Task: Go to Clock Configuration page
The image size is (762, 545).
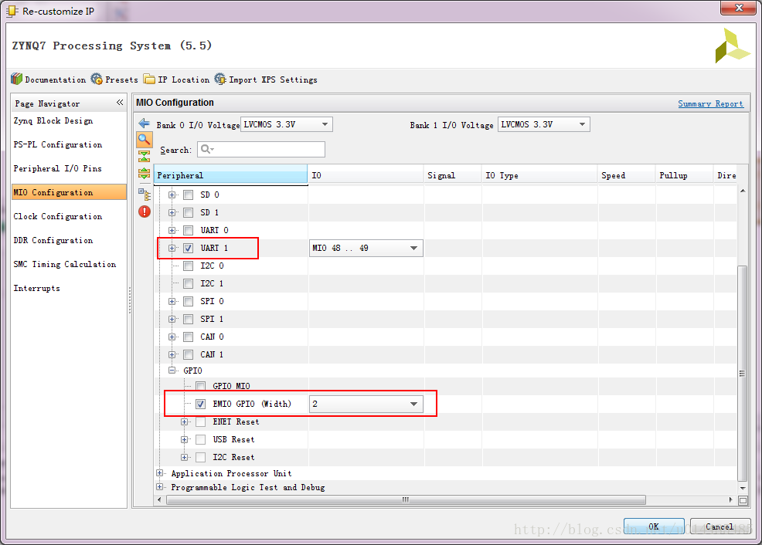Action: click(58, 216)
